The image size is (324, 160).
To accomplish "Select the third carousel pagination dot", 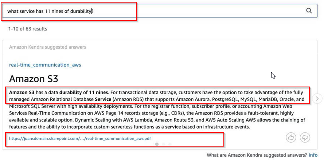I will tap(170, 144).
